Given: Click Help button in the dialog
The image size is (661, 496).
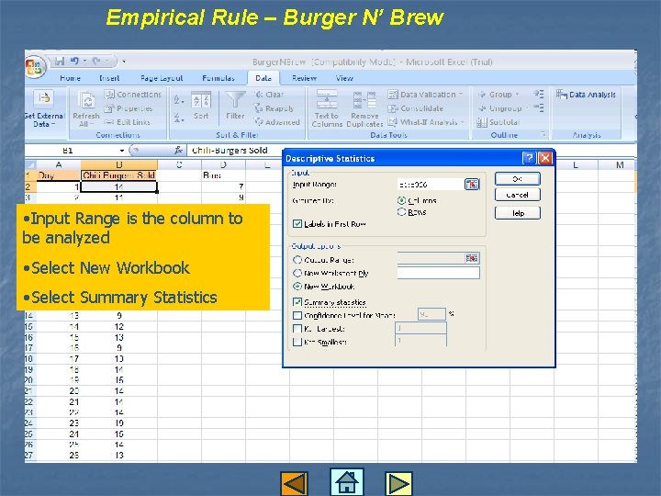Looking at the screenshot, I should 517,213.
